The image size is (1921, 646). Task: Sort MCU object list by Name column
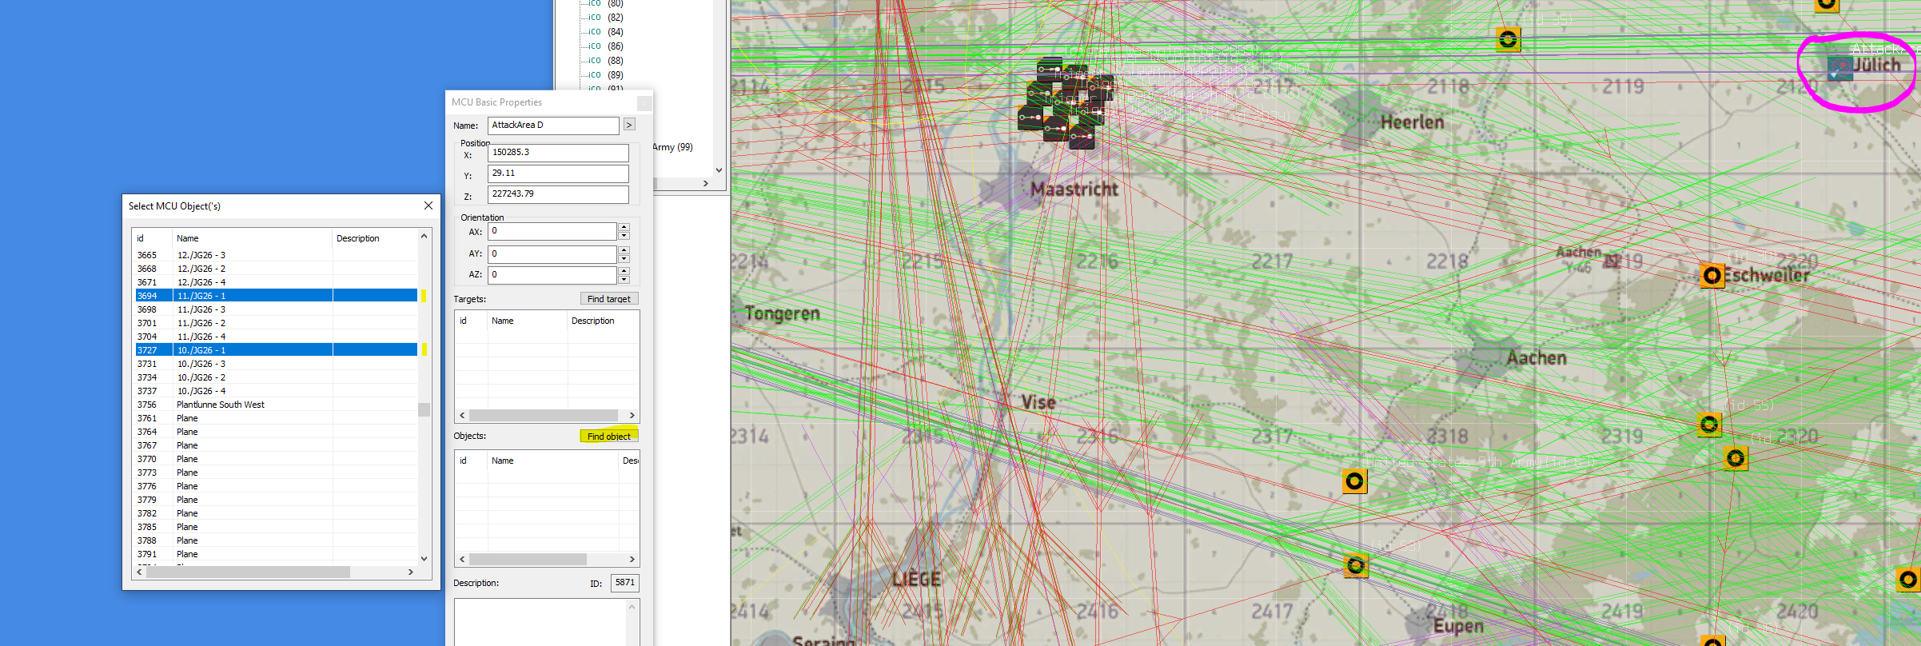tap(253, 238)
